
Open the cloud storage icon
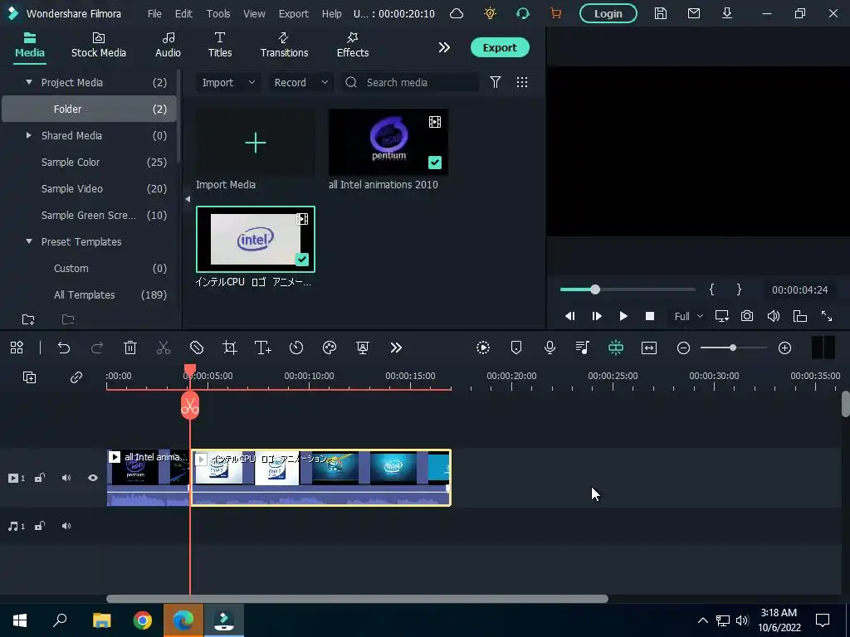pos(457,13)
